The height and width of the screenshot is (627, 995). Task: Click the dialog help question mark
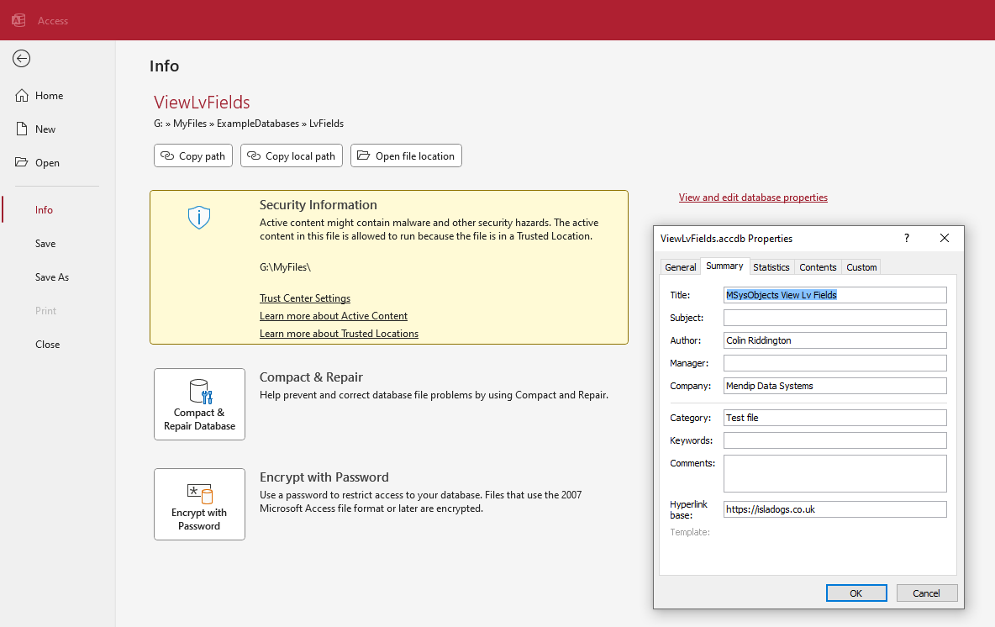(x=906, y=238)
